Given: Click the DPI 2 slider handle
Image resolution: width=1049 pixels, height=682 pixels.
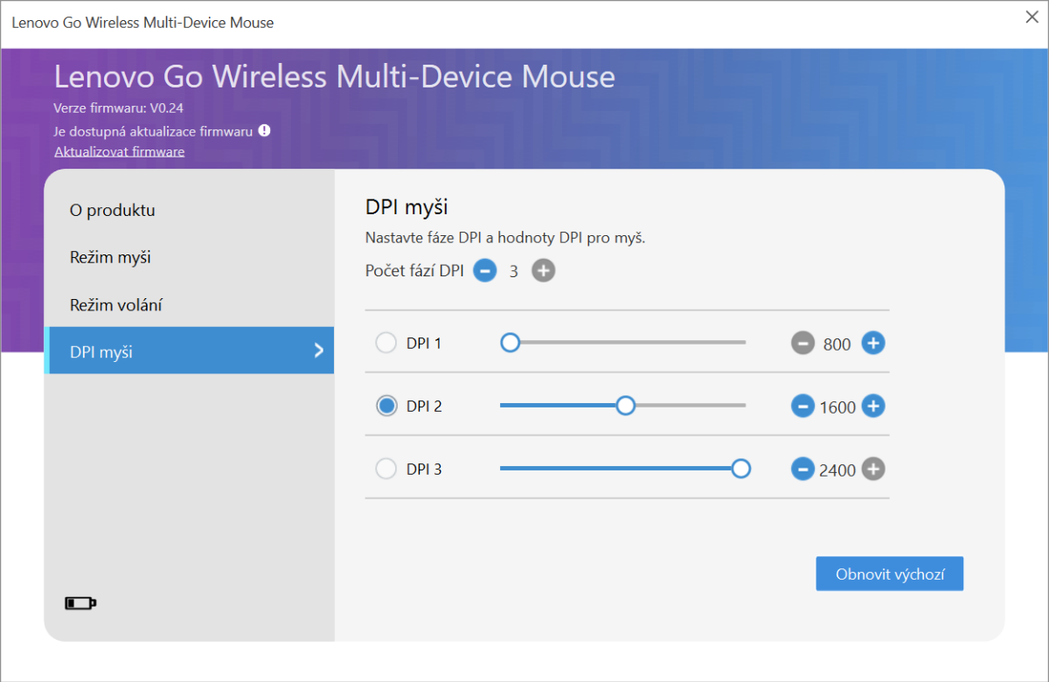Looking at the screenshot, I should (x=625, y=406).
